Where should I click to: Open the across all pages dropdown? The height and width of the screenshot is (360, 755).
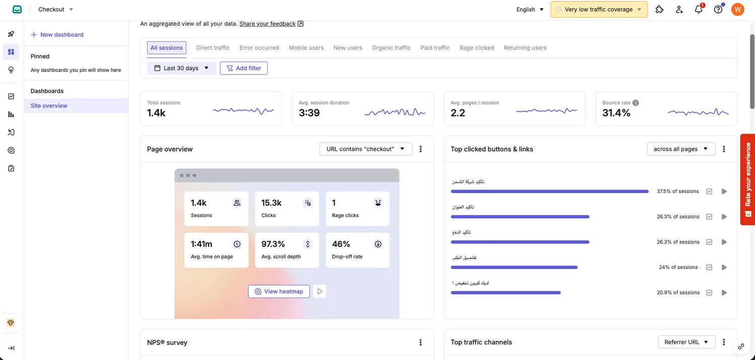pyautogui.click(x=681, y=149)
